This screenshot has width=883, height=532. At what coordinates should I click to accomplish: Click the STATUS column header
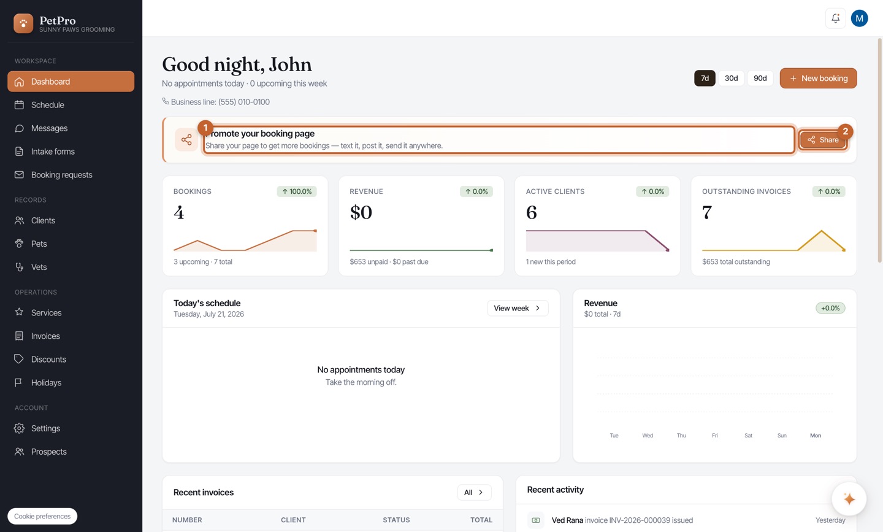pos(396,520)
